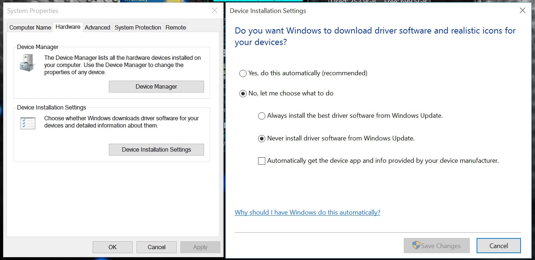Confirm System Properties with OK

(112, 247)
